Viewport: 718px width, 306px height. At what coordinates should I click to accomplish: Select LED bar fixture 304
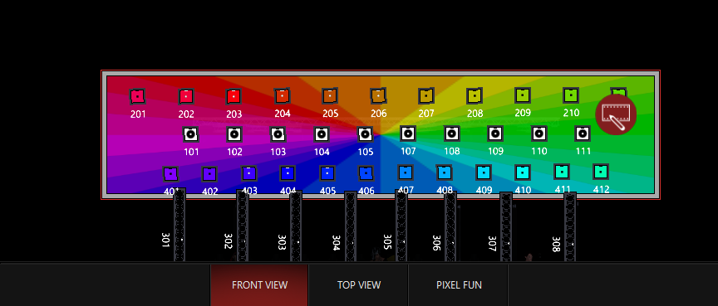[351, 226]
